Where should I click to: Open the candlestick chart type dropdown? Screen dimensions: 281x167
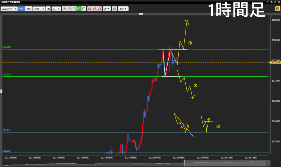(56, 9)
